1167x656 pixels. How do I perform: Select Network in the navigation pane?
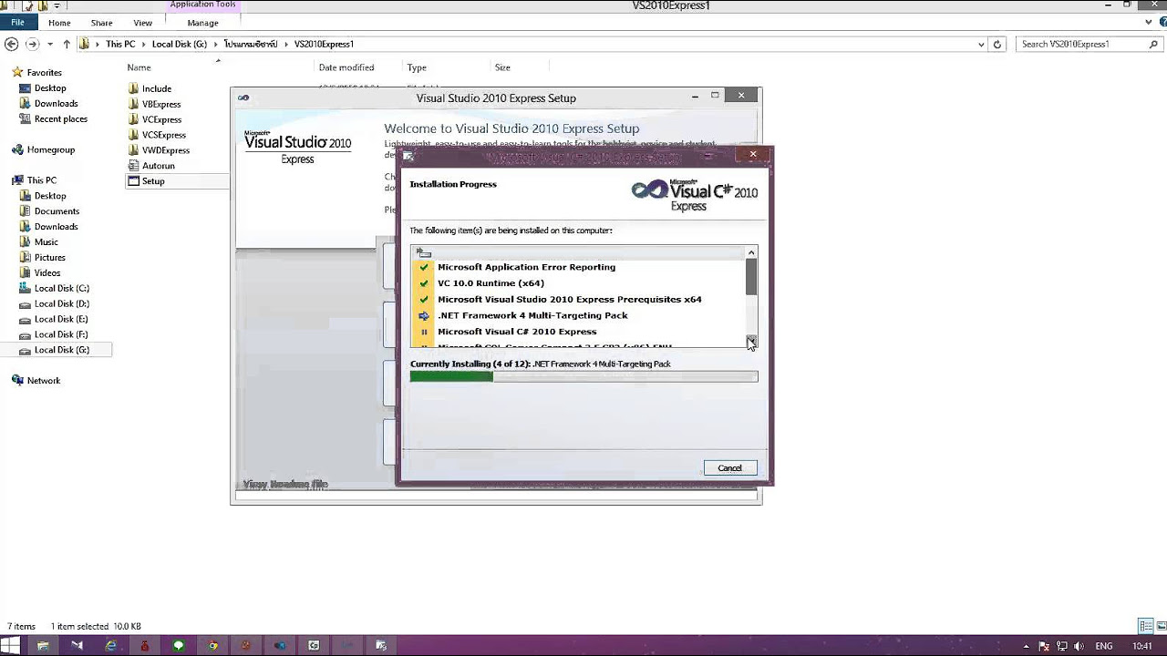[x=43, y=381]
